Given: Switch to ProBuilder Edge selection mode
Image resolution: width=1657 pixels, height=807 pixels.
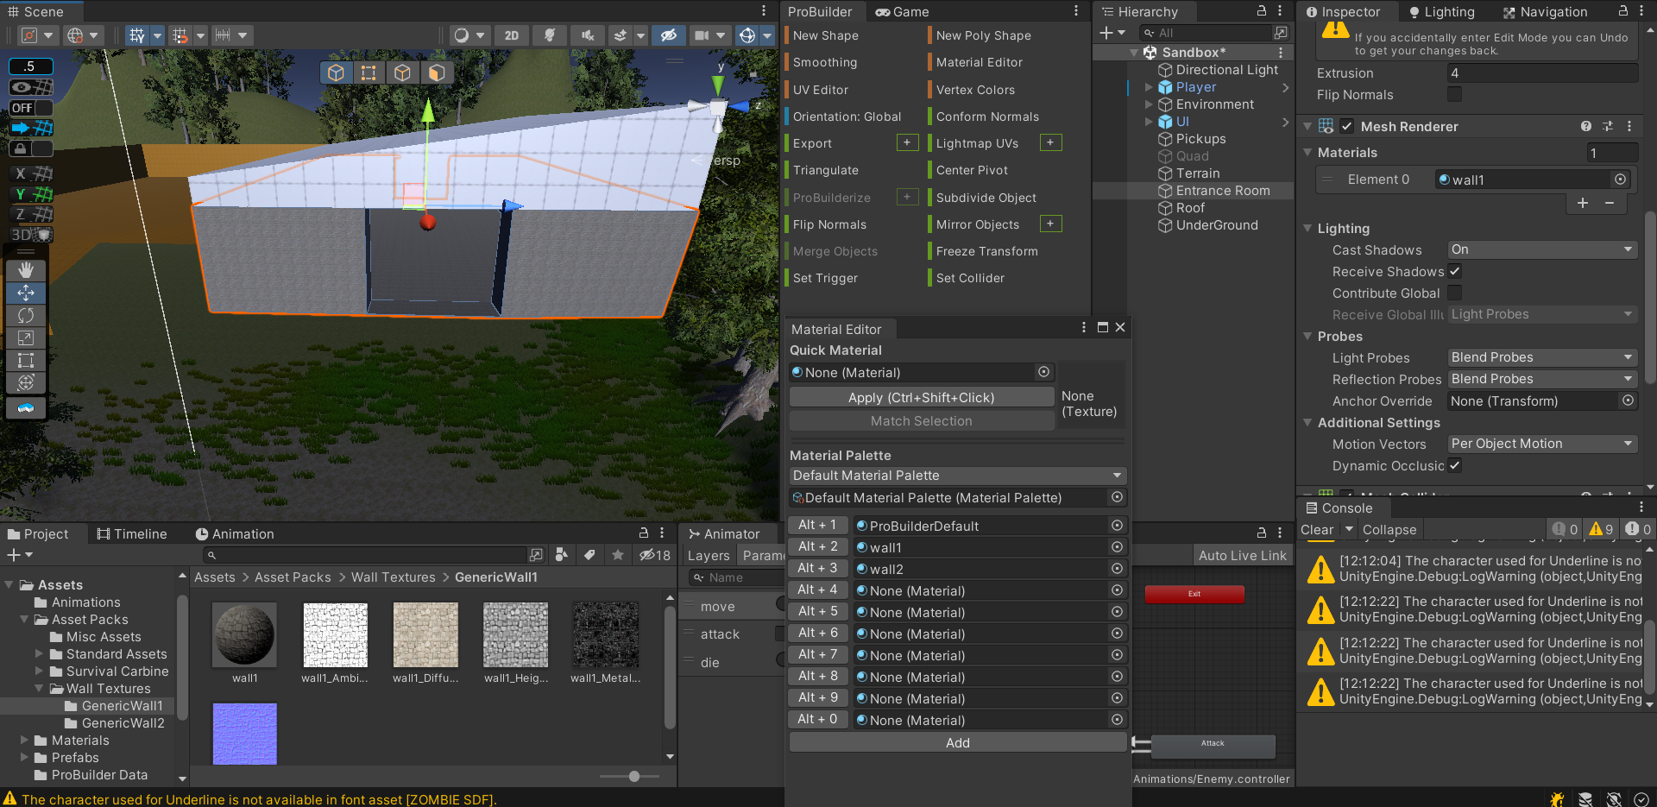Looking at the screenshot, I should 401,73.
